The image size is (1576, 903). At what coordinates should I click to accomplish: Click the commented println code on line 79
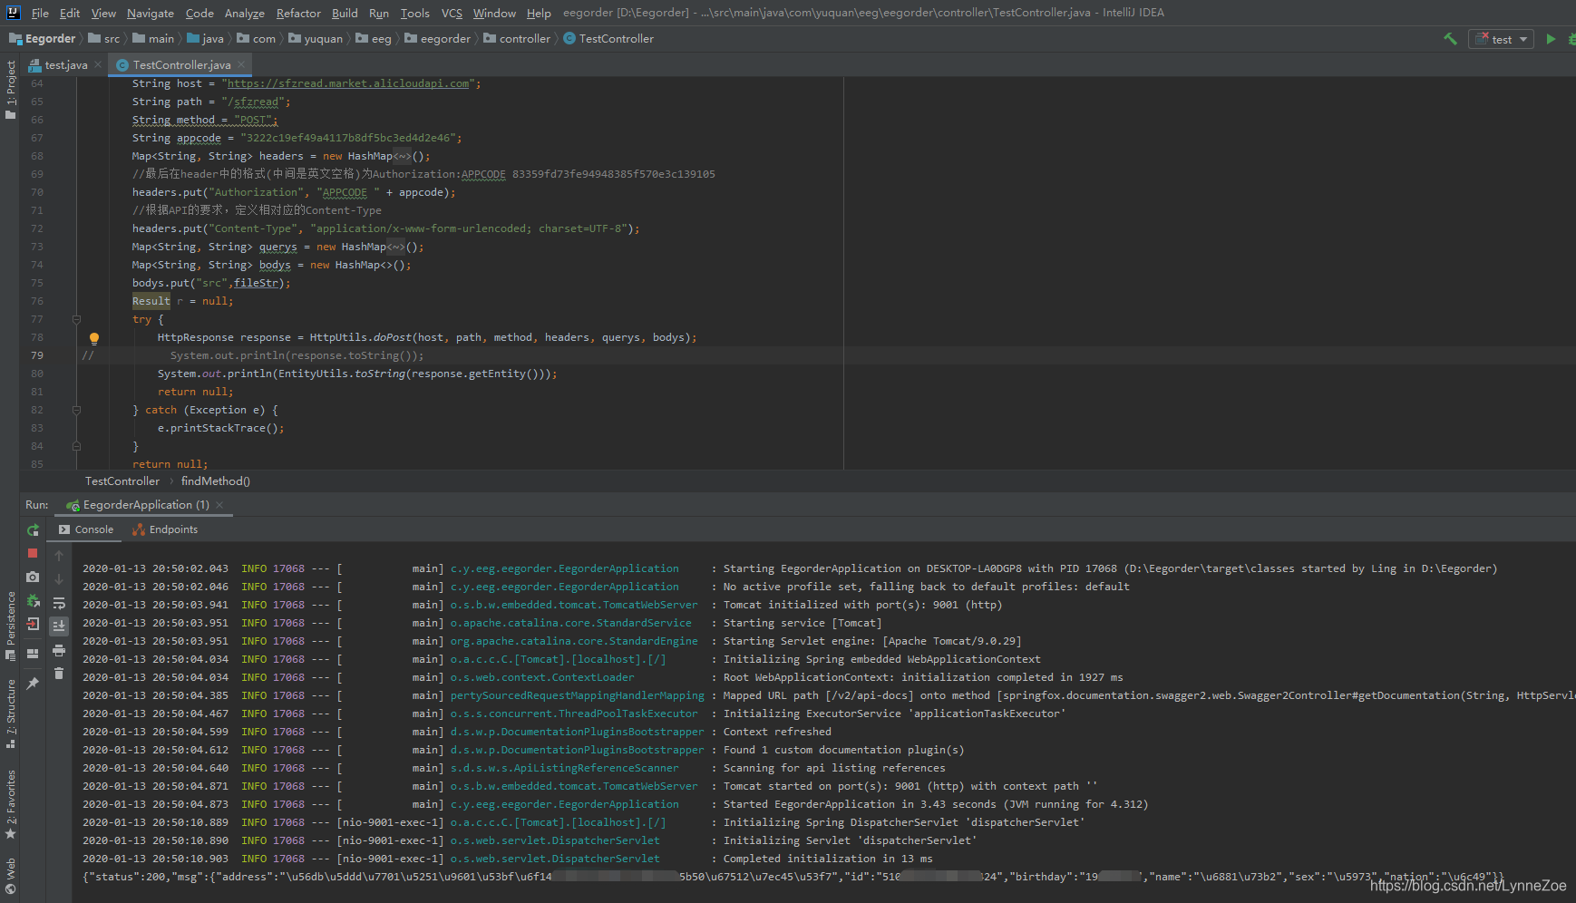pyautogui.click(x=297, y=355)
